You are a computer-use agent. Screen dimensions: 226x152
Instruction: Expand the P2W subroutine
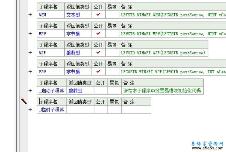point(30,72)
